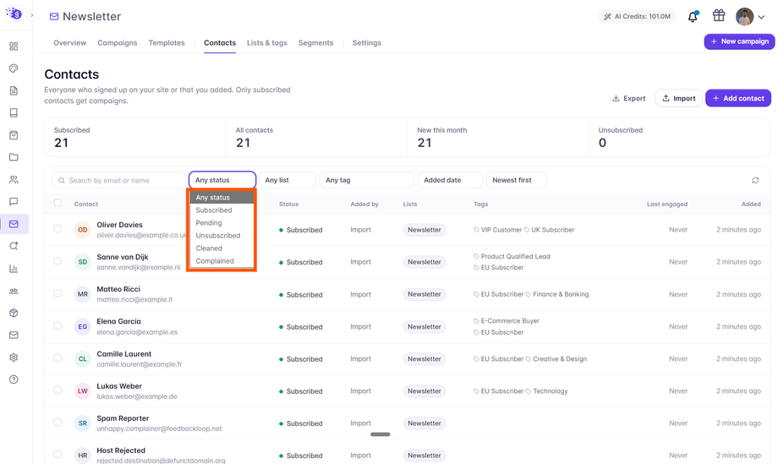
Task: Open the help question mark icon
Action: [x=14, y=379]
